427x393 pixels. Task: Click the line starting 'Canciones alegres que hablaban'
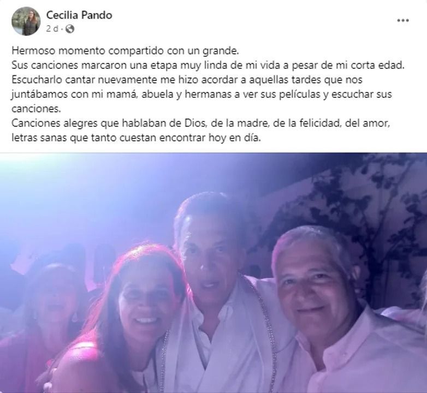pos(201,123)
